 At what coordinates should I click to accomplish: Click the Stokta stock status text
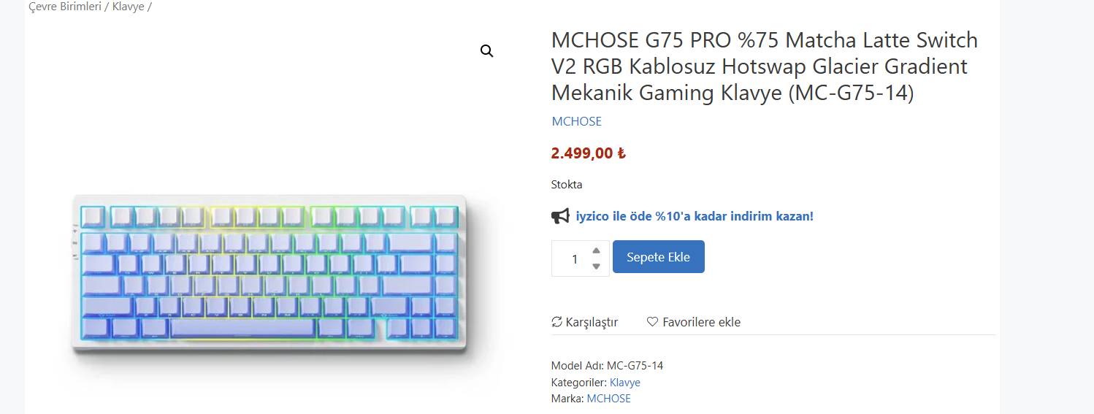click(x=567, y=185)
